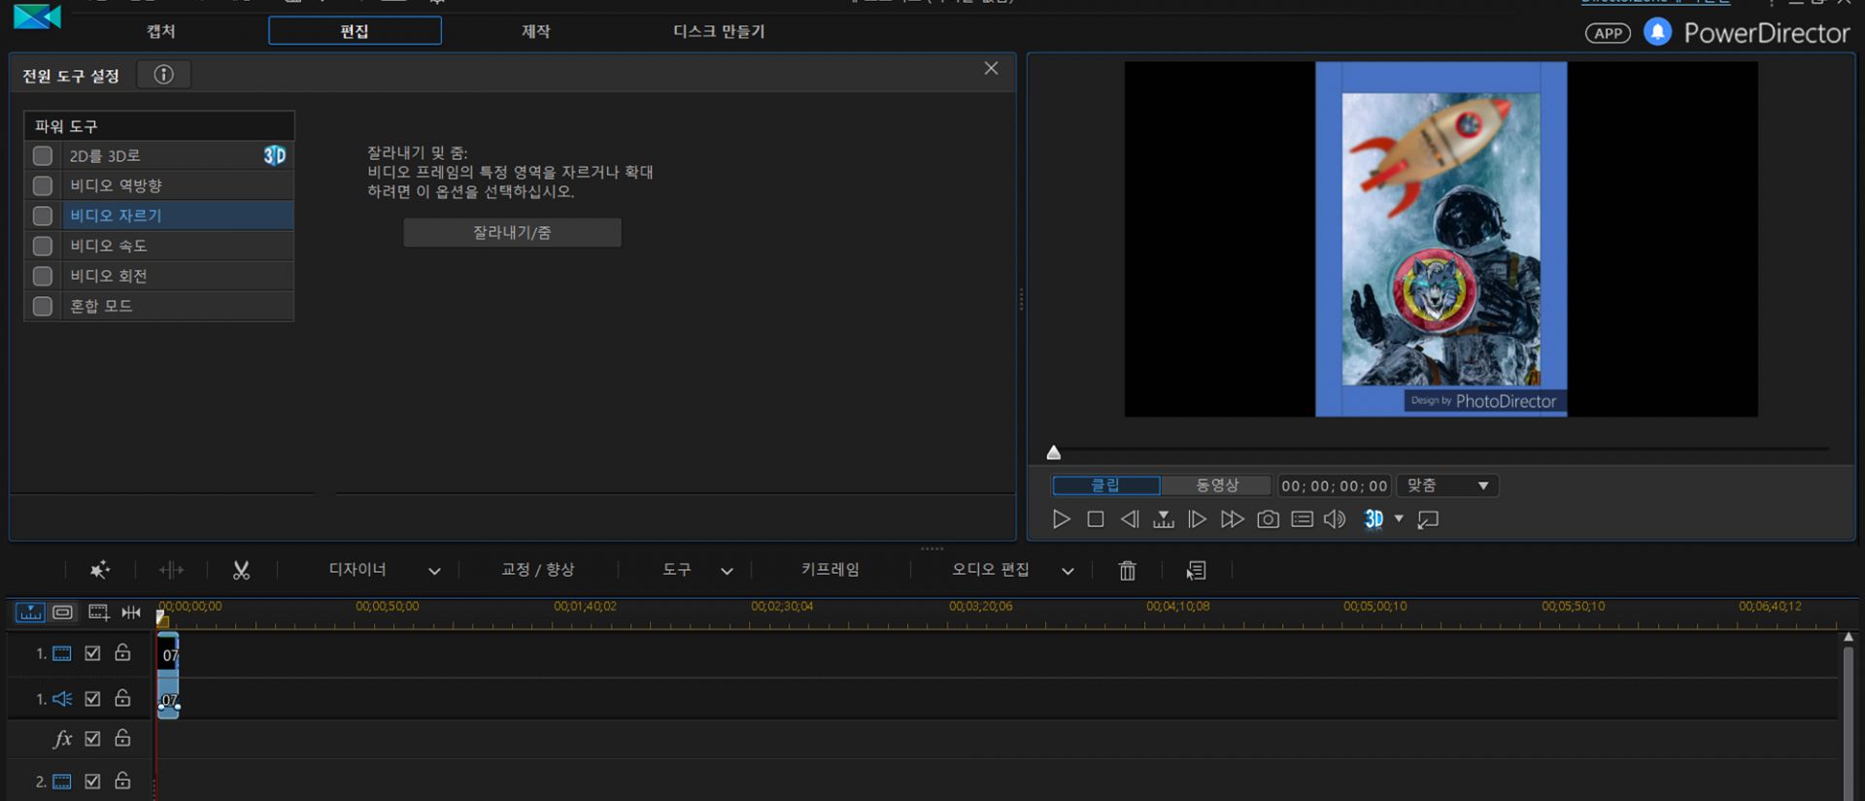Image resolution: width=1865 pixels, height=801 pixels.
Task: Take a snapshot with camera icon
Action: coord(1268,519)
